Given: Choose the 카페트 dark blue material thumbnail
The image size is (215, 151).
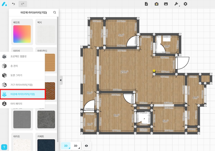Looking at the screenshot, I should [46, 145].
